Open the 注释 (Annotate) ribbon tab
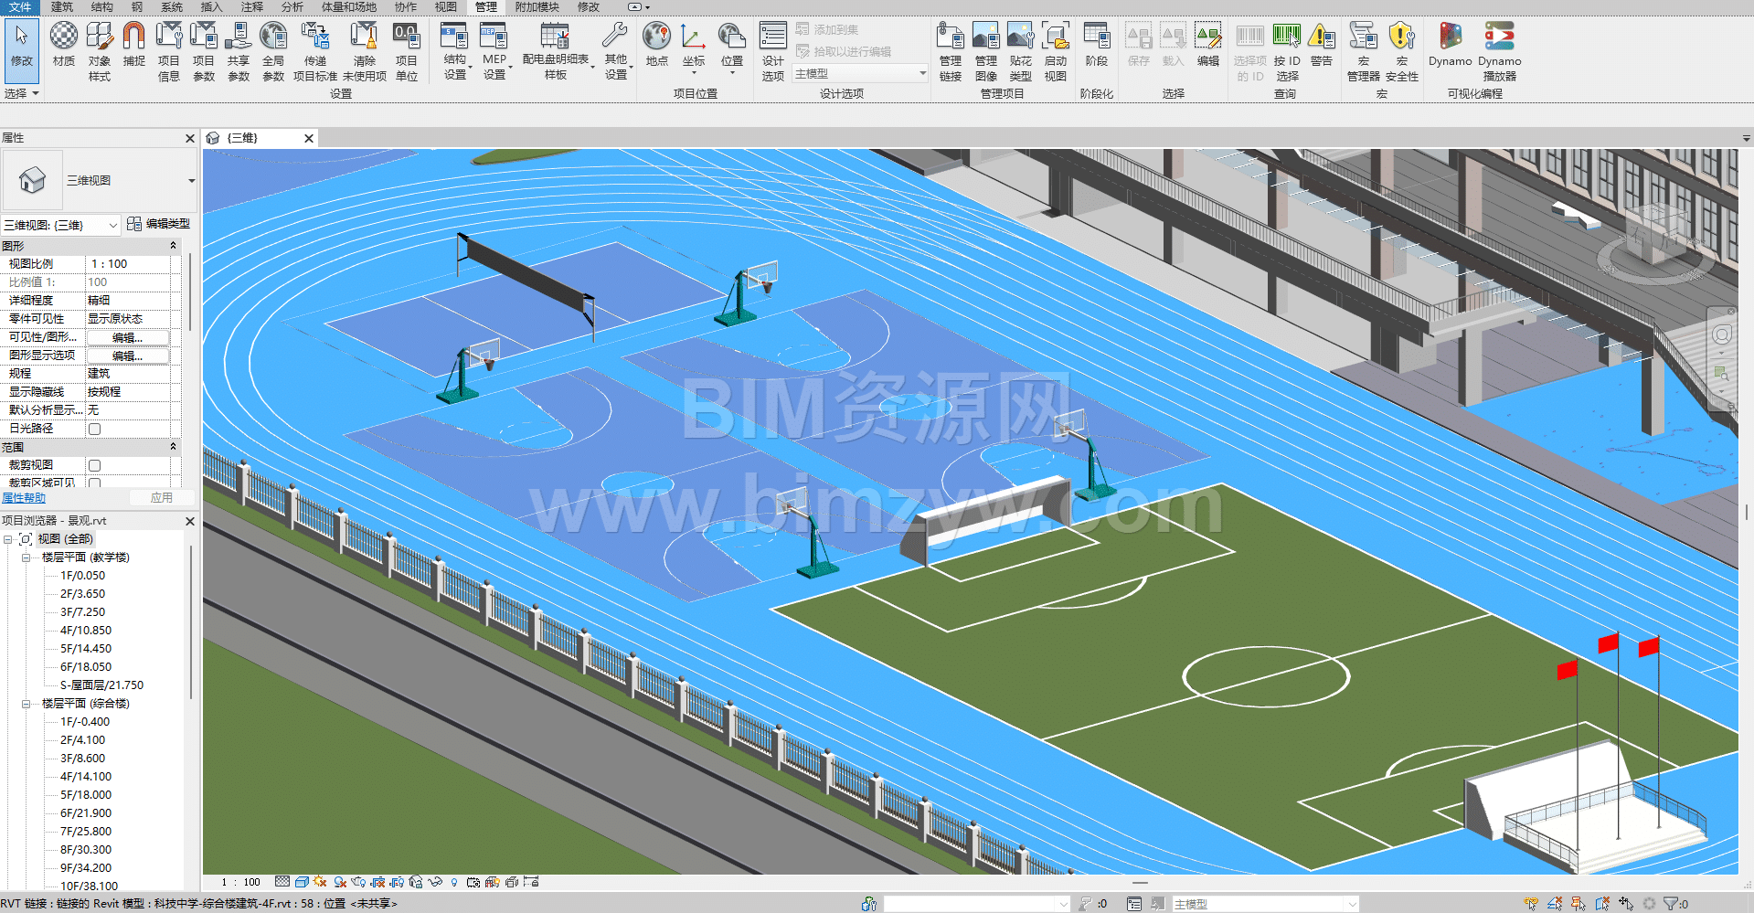Viewport: 1754px width, 913px height. [x=252, y=7]
